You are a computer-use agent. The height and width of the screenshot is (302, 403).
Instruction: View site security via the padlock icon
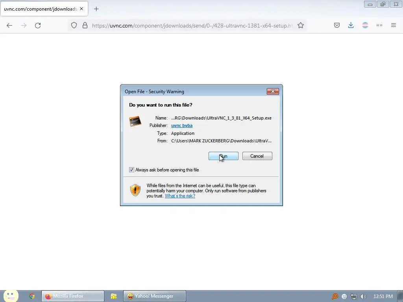pos(85,26)
